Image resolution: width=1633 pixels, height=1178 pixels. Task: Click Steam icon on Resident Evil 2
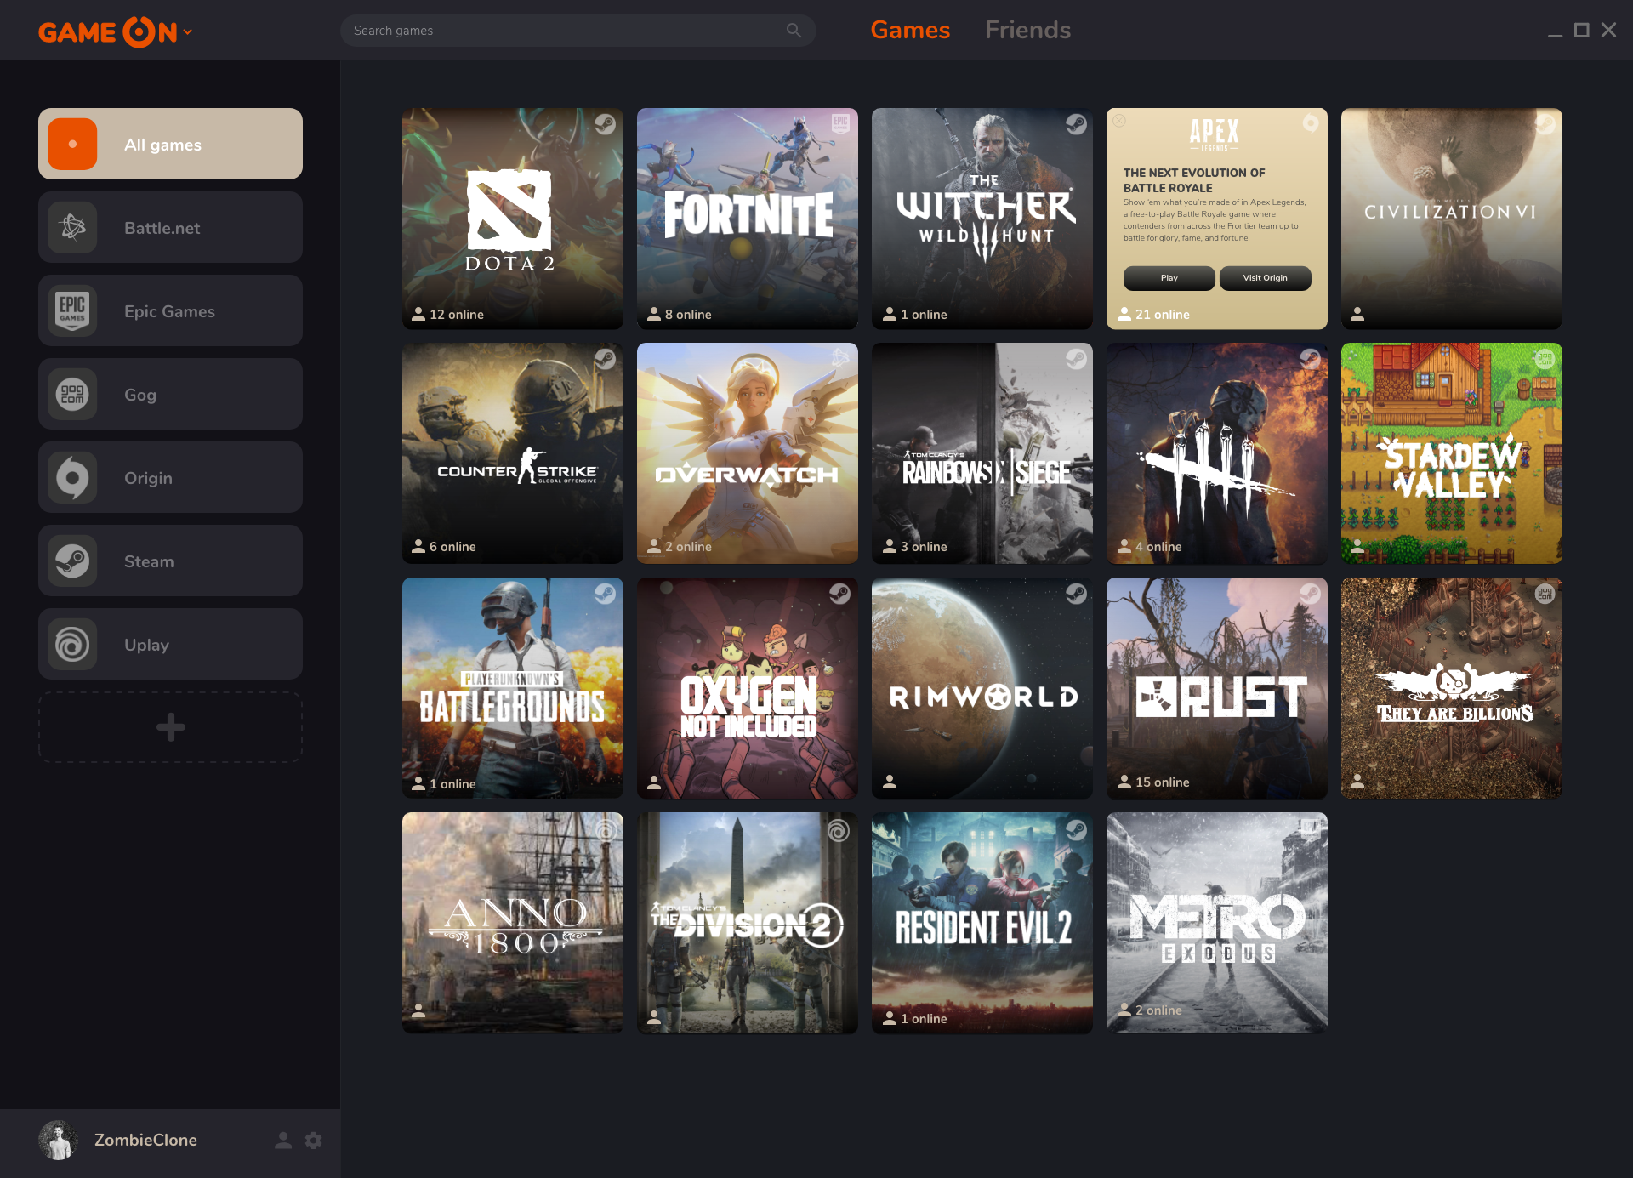(1076, 828)
